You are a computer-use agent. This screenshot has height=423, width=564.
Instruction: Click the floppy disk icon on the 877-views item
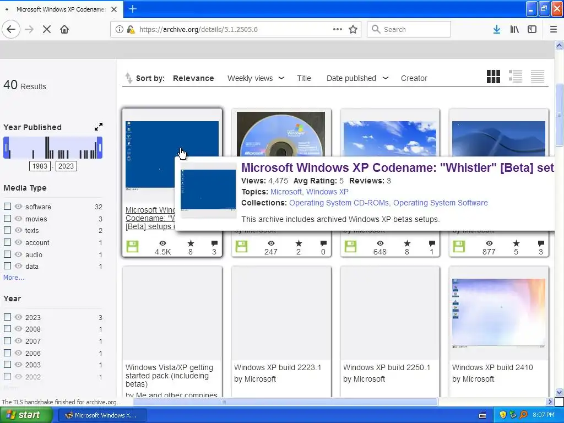459,246
